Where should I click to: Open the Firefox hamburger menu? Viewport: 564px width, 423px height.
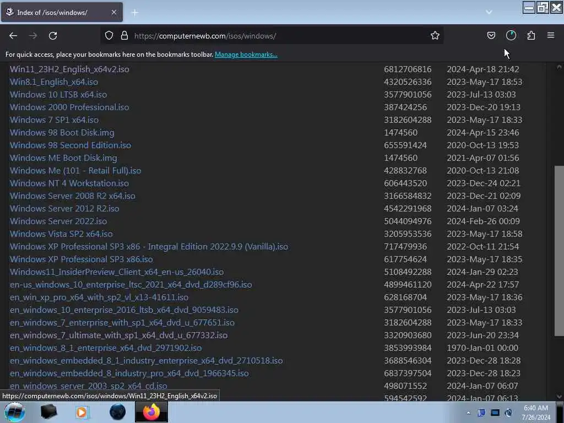(551, 36)
